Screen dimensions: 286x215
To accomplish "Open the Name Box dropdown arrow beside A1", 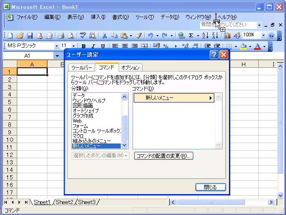I will (57, 56).
